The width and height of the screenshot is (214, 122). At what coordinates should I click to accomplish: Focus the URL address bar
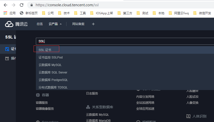(120, 5)
